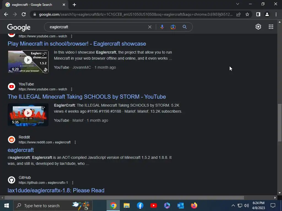The image size is (282, 211).
Task: Open the volume control icon
Action: click(x=246, y=206)
